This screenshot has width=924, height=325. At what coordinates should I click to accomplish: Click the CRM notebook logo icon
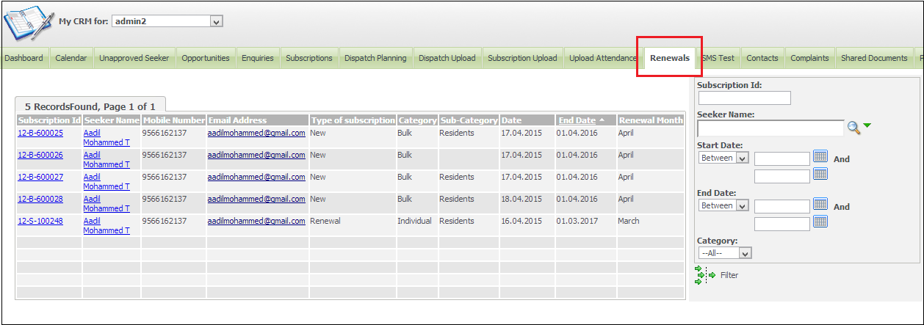pos(27,22)
